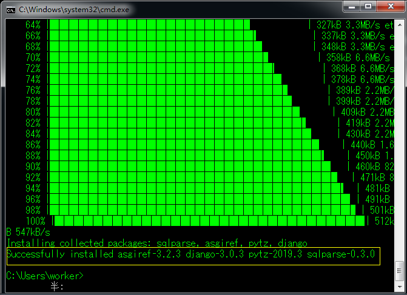
Task: Minimize the cmd.exe window
Action: point(352,6)
